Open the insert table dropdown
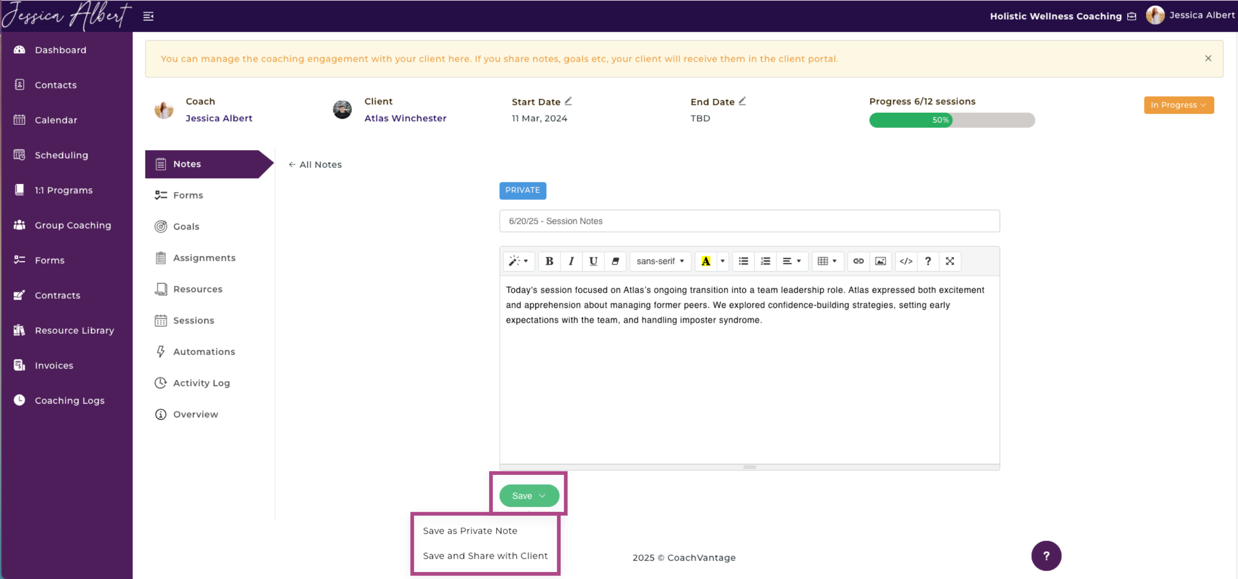The width and height of the screenshot is (1238, 579). (827, 261)
